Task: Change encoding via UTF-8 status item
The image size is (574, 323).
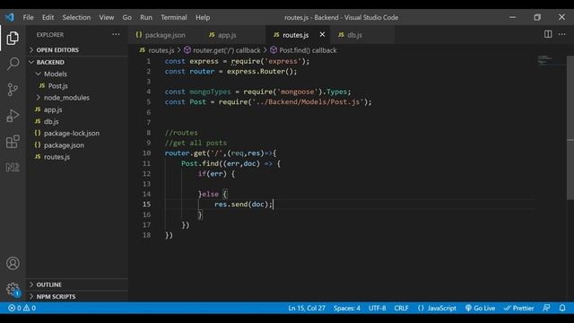Action: (377, 308)
